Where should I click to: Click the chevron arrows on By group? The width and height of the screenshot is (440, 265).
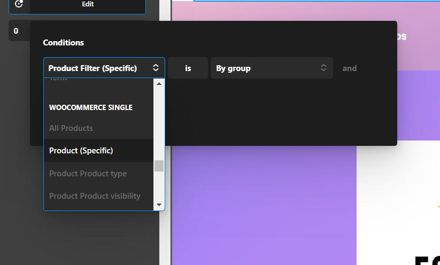click(x=323, y=68)
